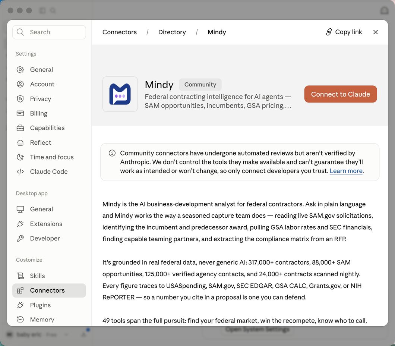The width and height of the screenshot is (395, 346).
Task: Open Privacy settings
Action: pos(49,99)
